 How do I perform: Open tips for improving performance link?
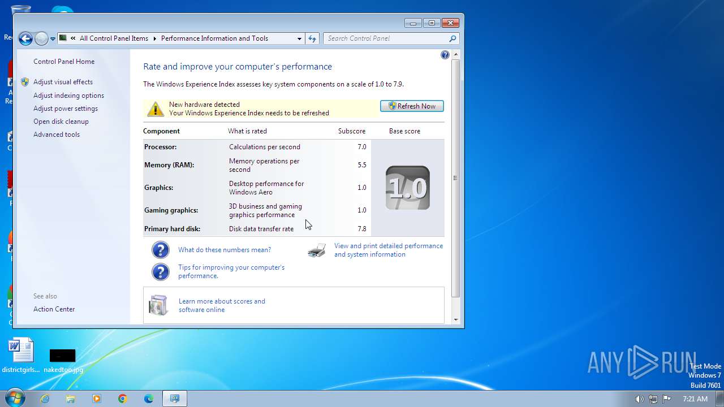click(231, 271)
